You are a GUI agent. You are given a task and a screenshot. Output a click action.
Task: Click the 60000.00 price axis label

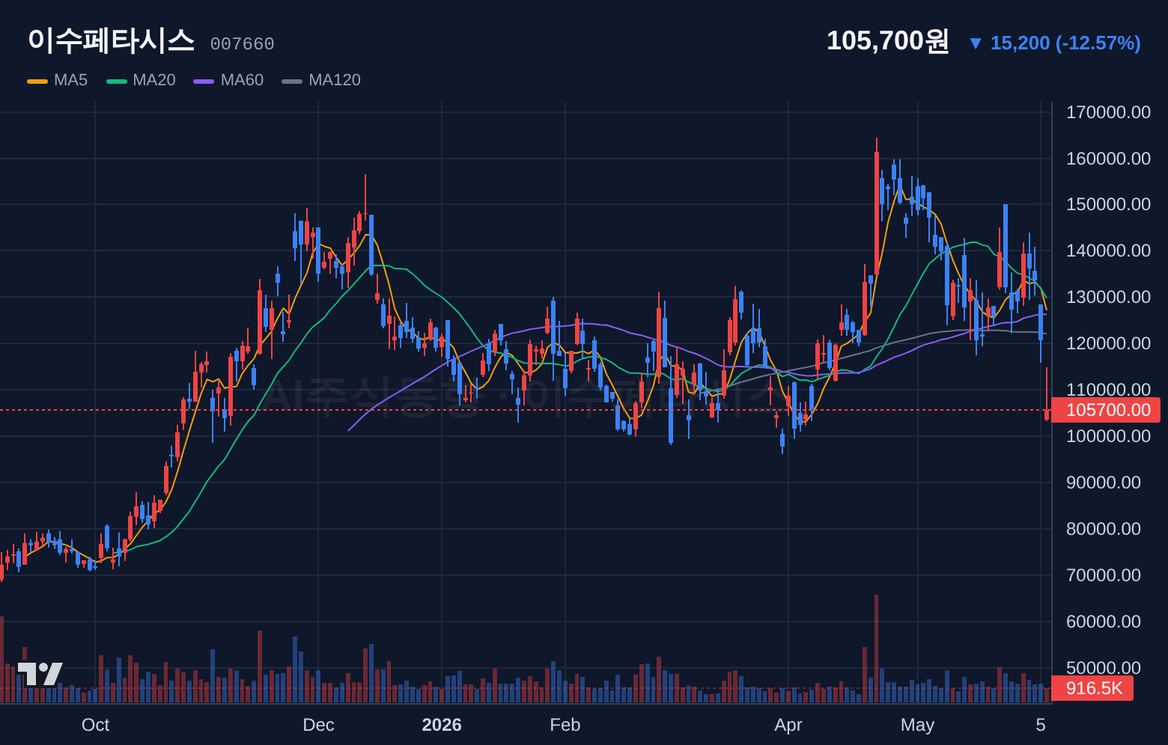point(1104,622)
